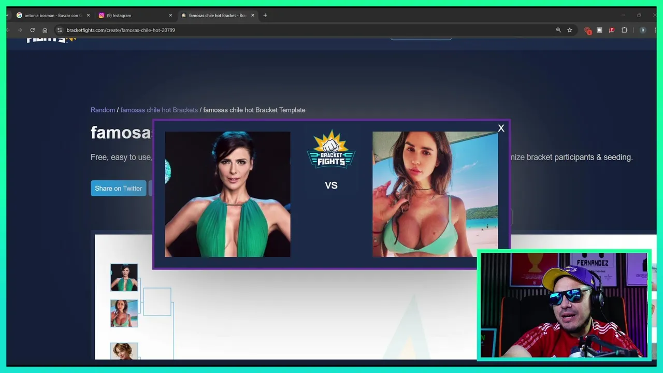The height and width of the screenshot is (373, 663).
Task: Select third bracket entry blonde thumbnail
Action: [x=124, y=351]
